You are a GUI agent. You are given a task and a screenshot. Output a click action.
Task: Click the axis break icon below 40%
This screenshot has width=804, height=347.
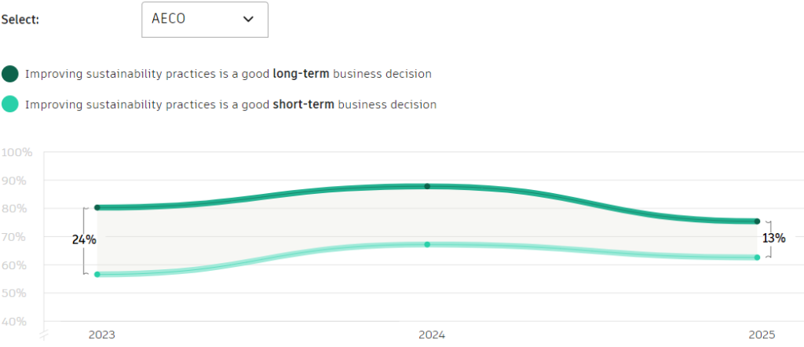(44, 335)
